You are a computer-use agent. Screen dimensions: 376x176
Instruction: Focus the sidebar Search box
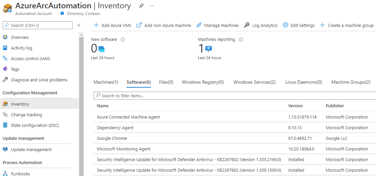(37, 25)
